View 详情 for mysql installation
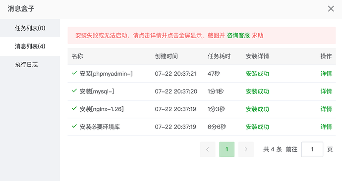 pyautogui.click(x=326, y=91)
